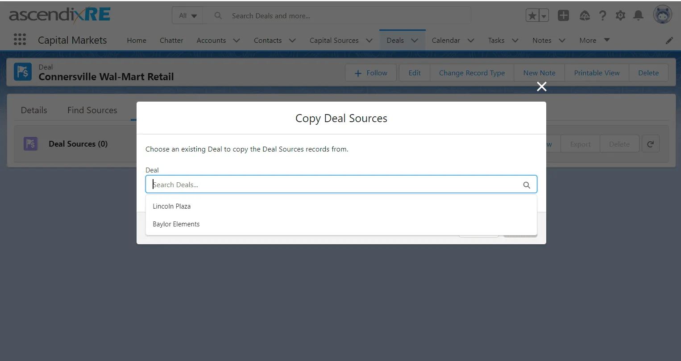This screenshot has height=361, width=681.
Task: Open the Contacts tab
Action: [268, 40]
